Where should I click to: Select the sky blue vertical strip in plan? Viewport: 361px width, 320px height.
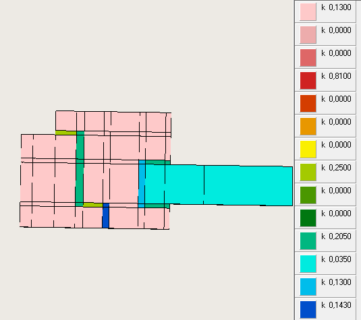point(142,184)
